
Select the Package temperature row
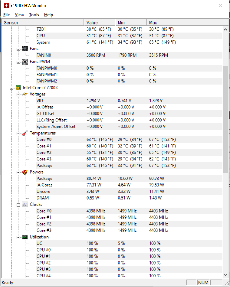coord(112,166)
